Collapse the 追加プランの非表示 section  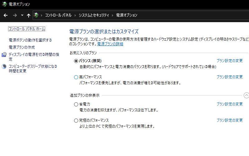point(246,95)
